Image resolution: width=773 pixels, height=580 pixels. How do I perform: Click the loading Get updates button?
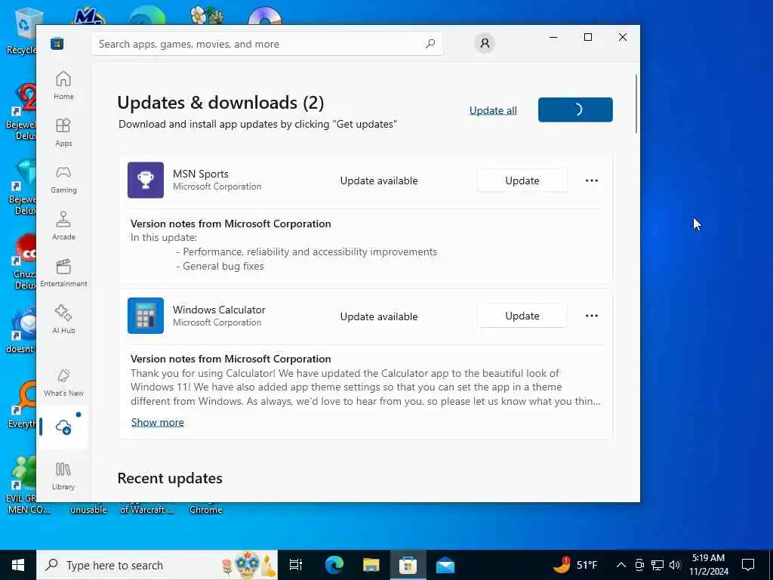(575, 110)
